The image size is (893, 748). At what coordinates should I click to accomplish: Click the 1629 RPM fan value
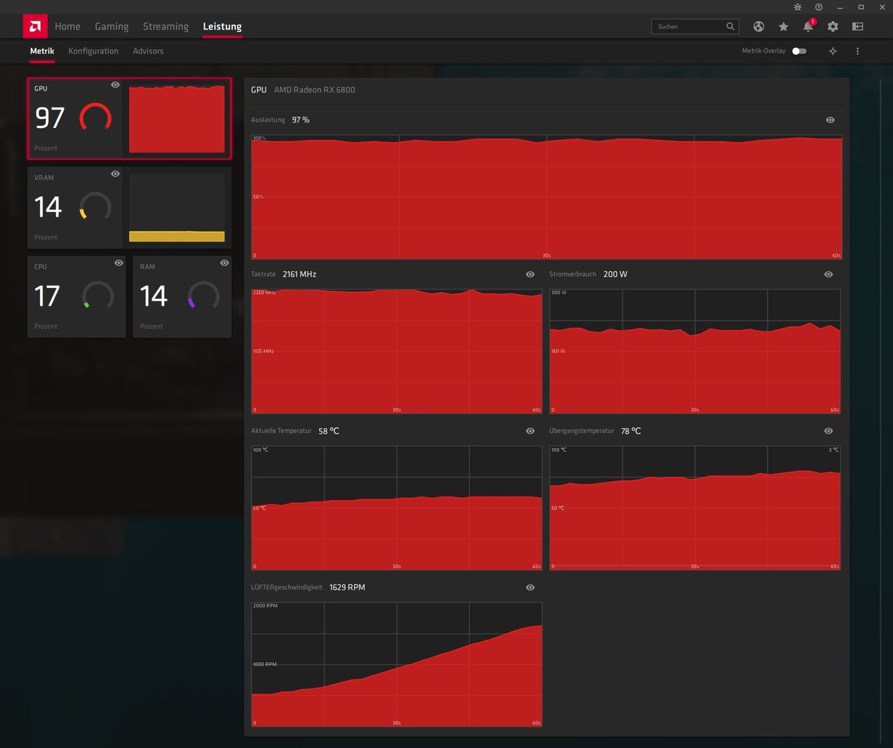point(347,587)
